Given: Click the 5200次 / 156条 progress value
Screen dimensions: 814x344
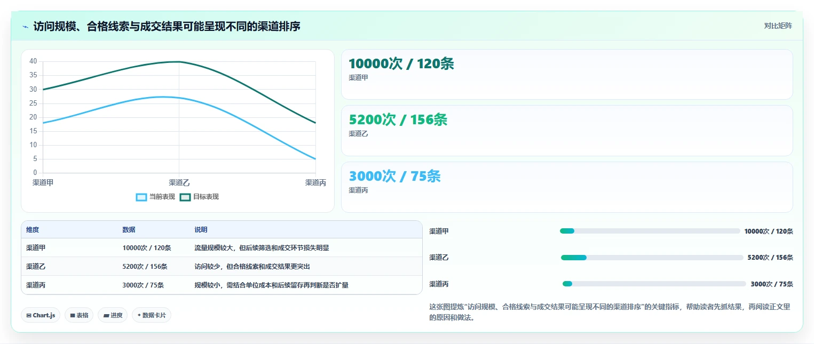Looking at the screenshot, I should (770, 258).
